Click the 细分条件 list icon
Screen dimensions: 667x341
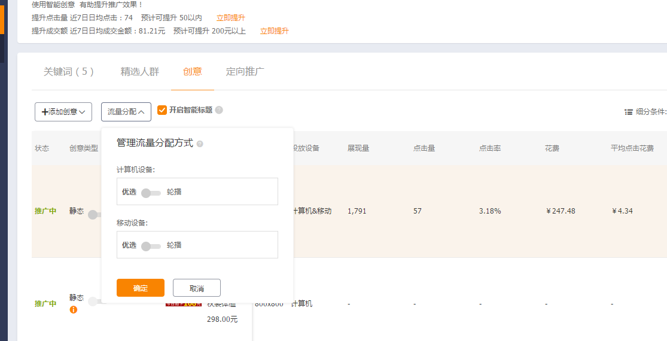coord(629,112)
